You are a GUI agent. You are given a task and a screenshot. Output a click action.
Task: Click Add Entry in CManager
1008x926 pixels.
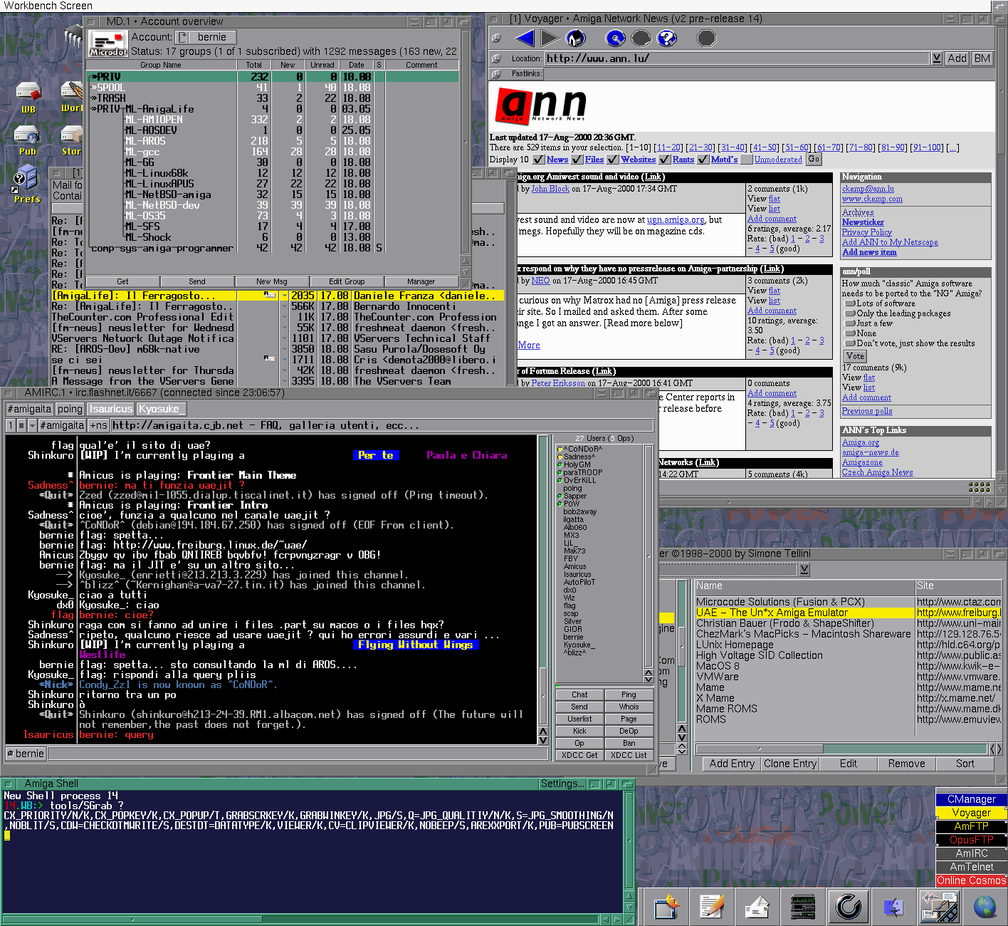tap(732, 764)
